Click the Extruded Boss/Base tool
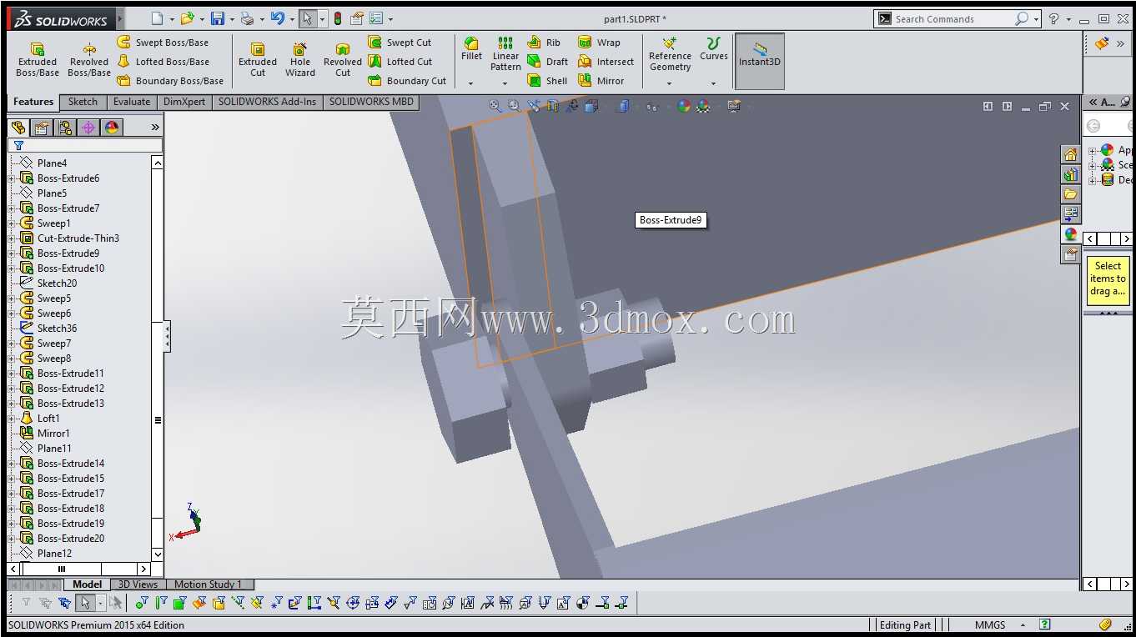 38,58
